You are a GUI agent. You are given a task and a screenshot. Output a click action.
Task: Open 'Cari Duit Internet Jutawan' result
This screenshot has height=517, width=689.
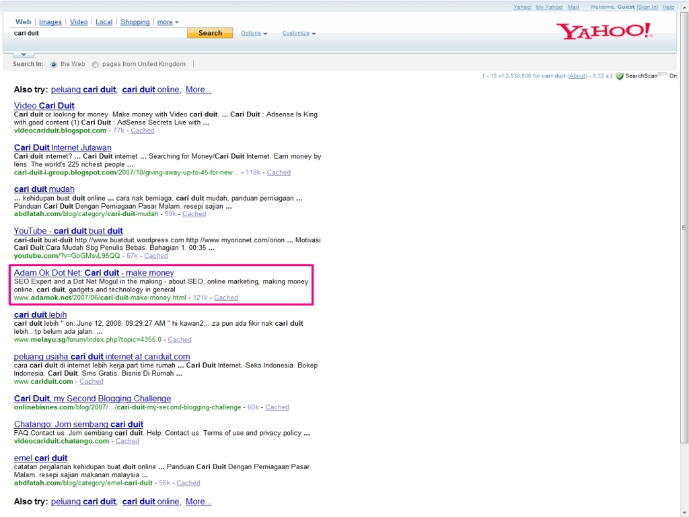click(x=63, y=147)
